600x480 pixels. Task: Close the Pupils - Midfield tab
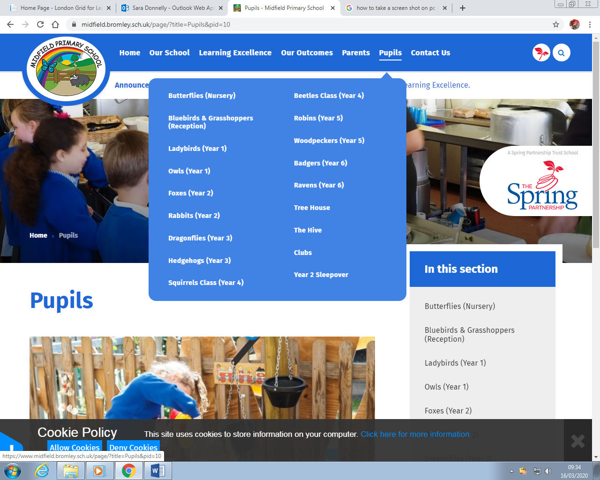333,8
